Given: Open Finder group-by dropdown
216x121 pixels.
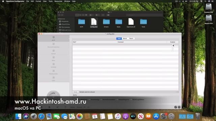Looking at the screenshot, I should 91,15.
